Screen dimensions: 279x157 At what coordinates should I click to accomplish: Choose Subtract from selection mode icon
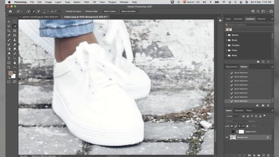pyautogui.click(x=38, y=11)
